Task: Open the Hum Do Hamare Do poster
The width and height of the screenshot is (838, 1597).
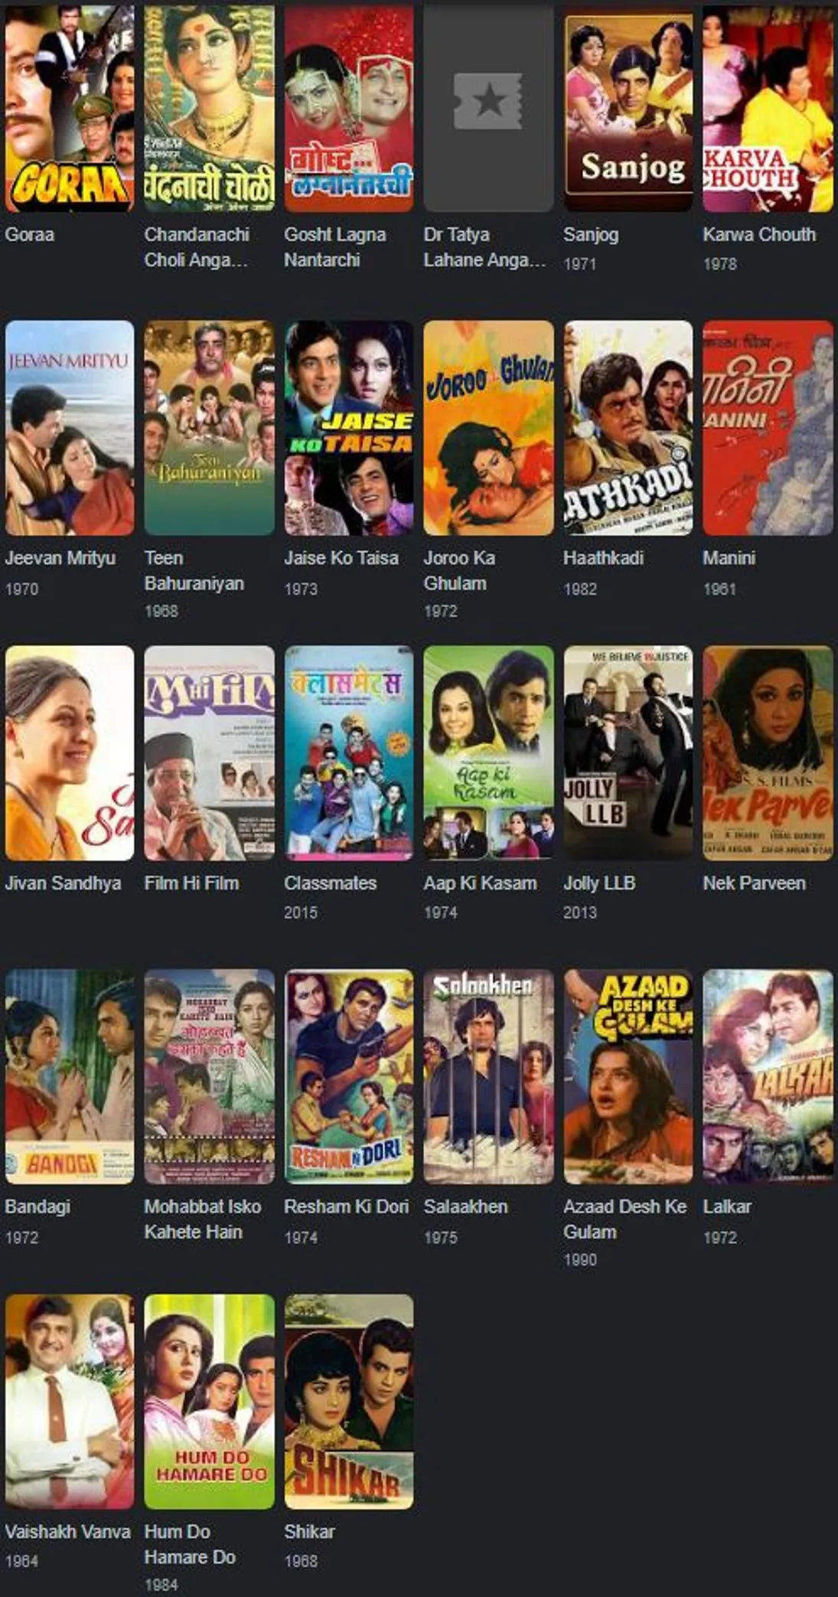Action: coord(209,1401)
